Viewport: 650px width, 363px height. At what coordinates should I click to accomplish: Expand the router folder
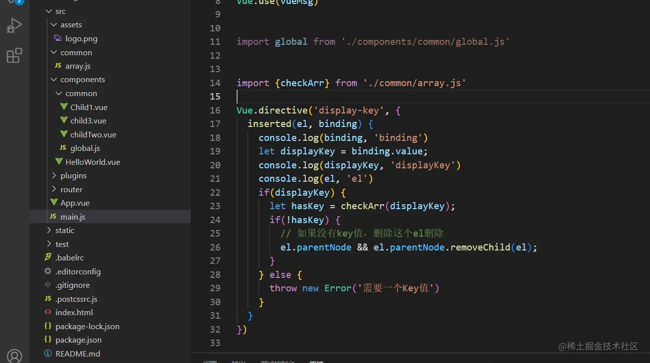coord(54,189)
